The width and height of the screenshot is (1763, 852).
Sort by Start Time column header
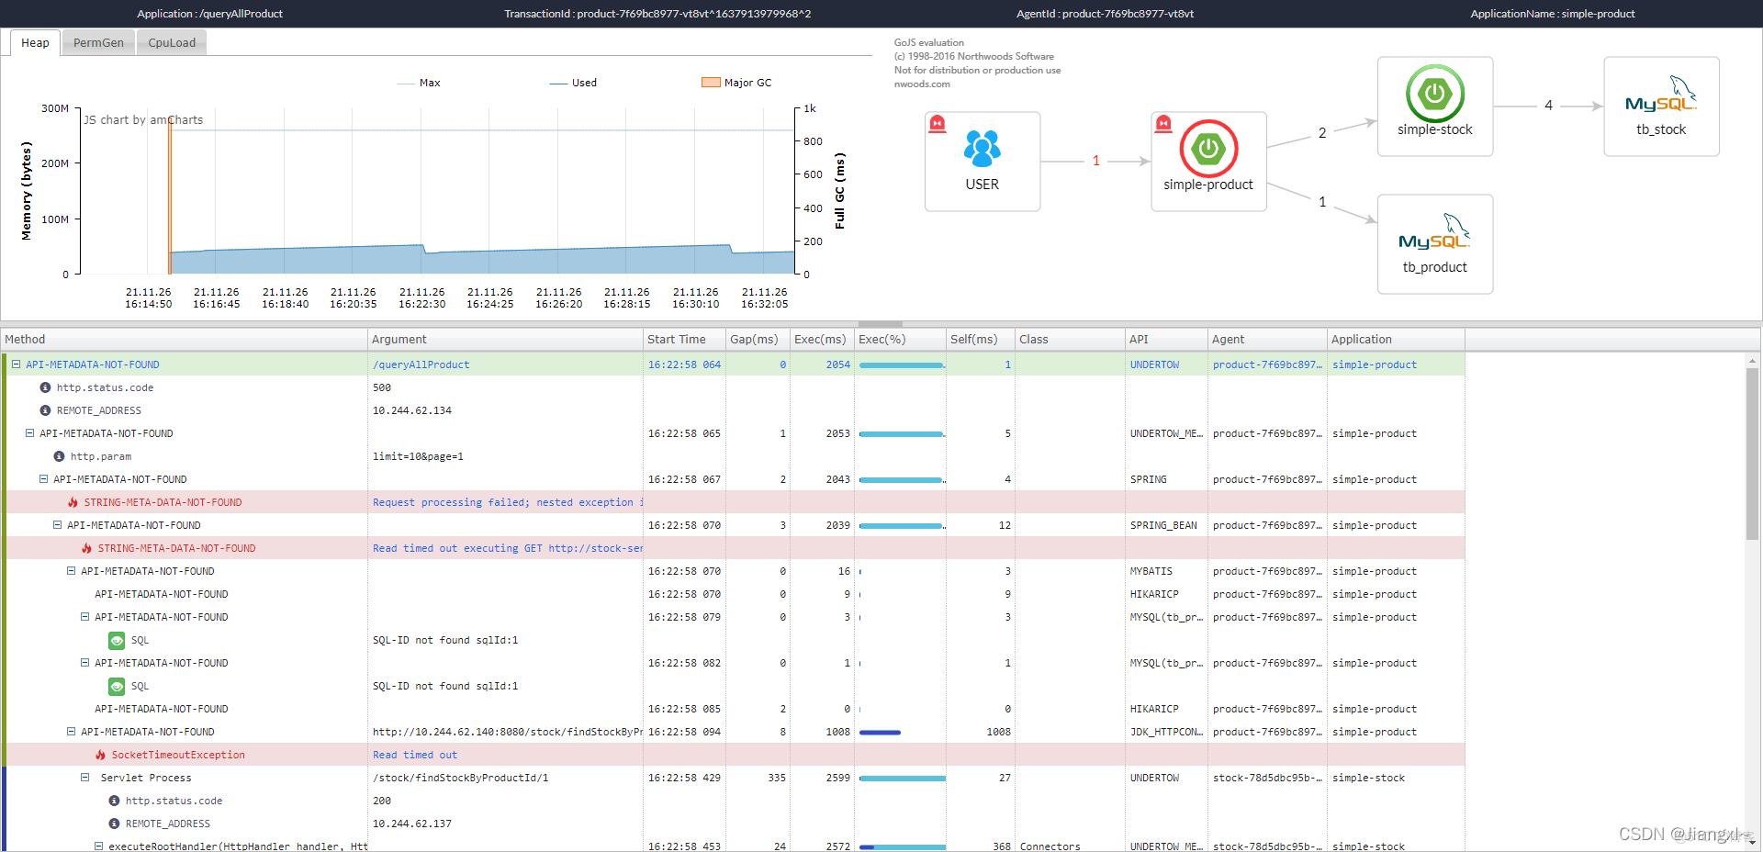point(684,340)
